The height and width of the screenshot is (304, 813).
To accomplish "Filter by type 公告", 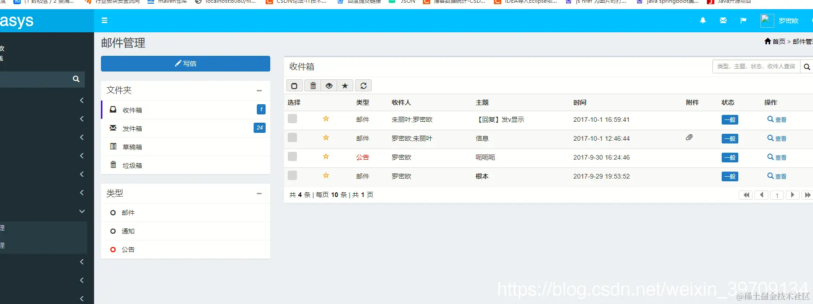I will [185, 250].
